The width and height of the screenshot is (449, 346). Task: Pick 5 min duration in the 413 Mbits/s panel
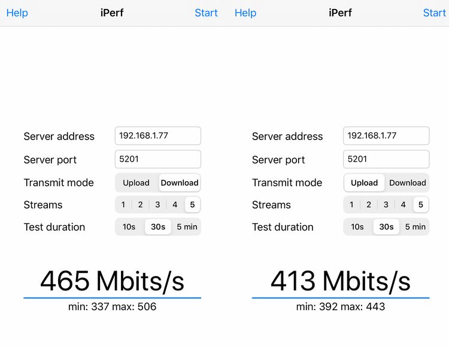click(x=415, y=227)
